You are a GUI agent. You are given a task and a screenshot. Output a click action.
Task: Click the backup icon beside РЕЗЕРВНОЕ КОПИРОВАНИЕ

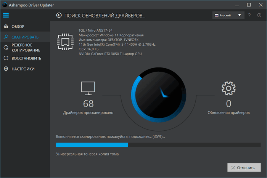(6, 48)
